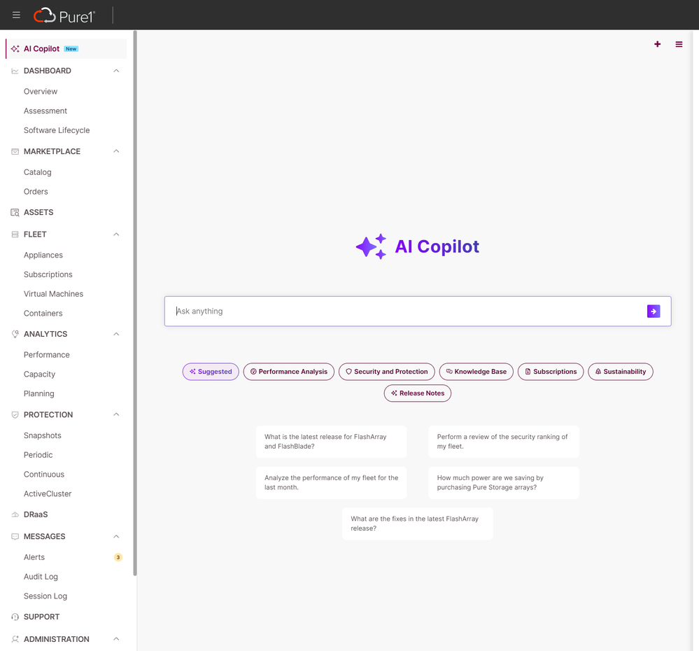The height and width of the screenshot is (651, 699).
Task: Toggle the Sustainability category chip
Action: [x=620, y=372]
